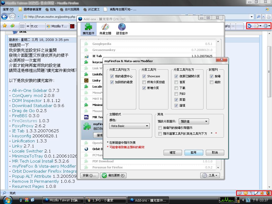
Task: Toggle the 加到我的最愛 checkbox
Action: (112, 82)
